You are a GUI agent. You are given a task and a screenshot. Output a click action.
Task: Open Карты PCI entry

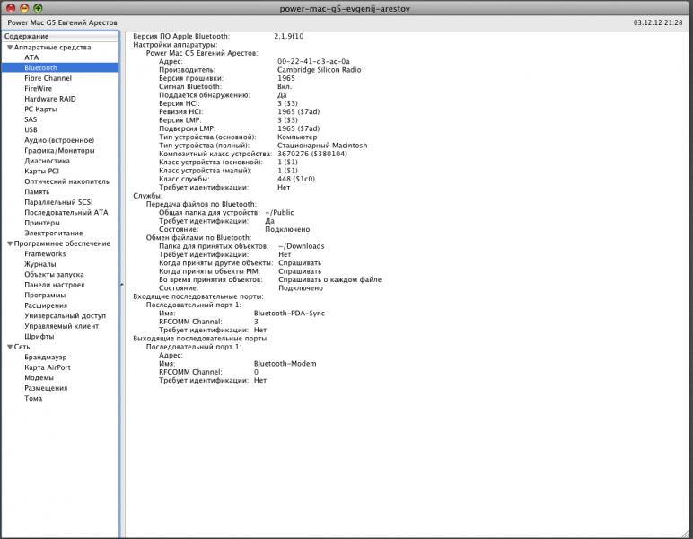click(41, 171)
